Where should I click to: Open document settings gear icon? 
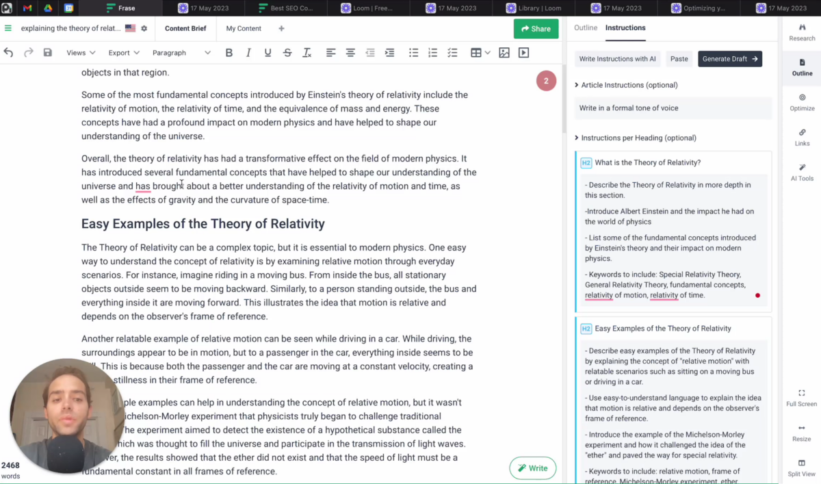[x=144, y=29]
